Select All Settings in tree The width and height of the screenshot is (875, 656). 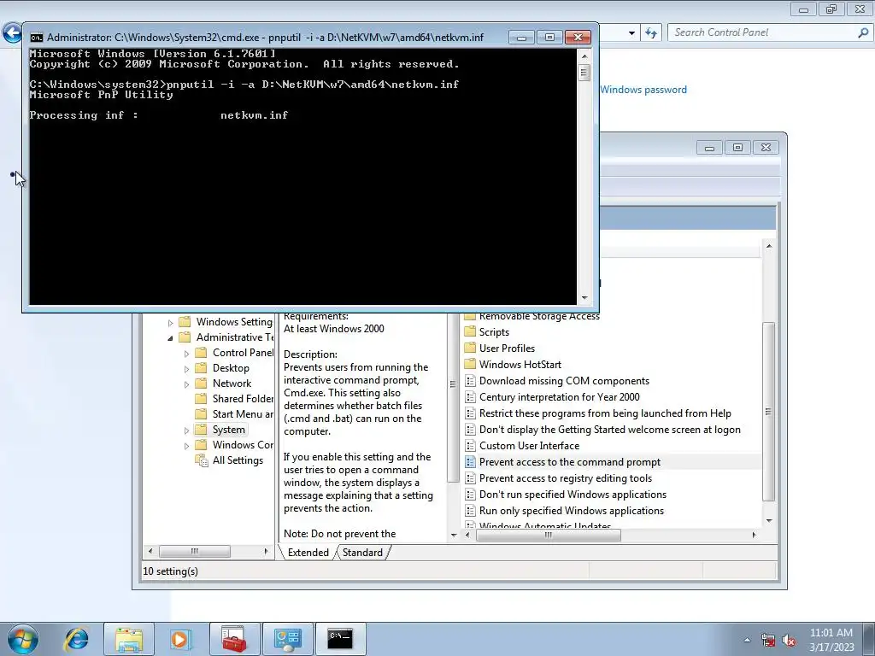pyautogui.click(x=238, y=460)
